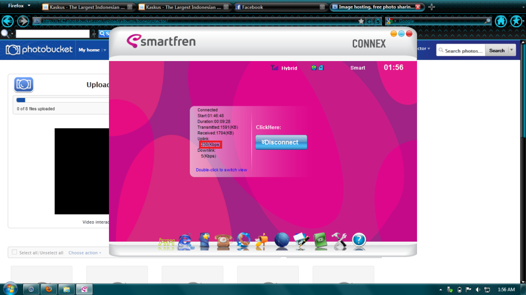The width and height of the screenshot is (526, 295).
Task: Switch to second Kaskus tab
Action: pos(184,7)
